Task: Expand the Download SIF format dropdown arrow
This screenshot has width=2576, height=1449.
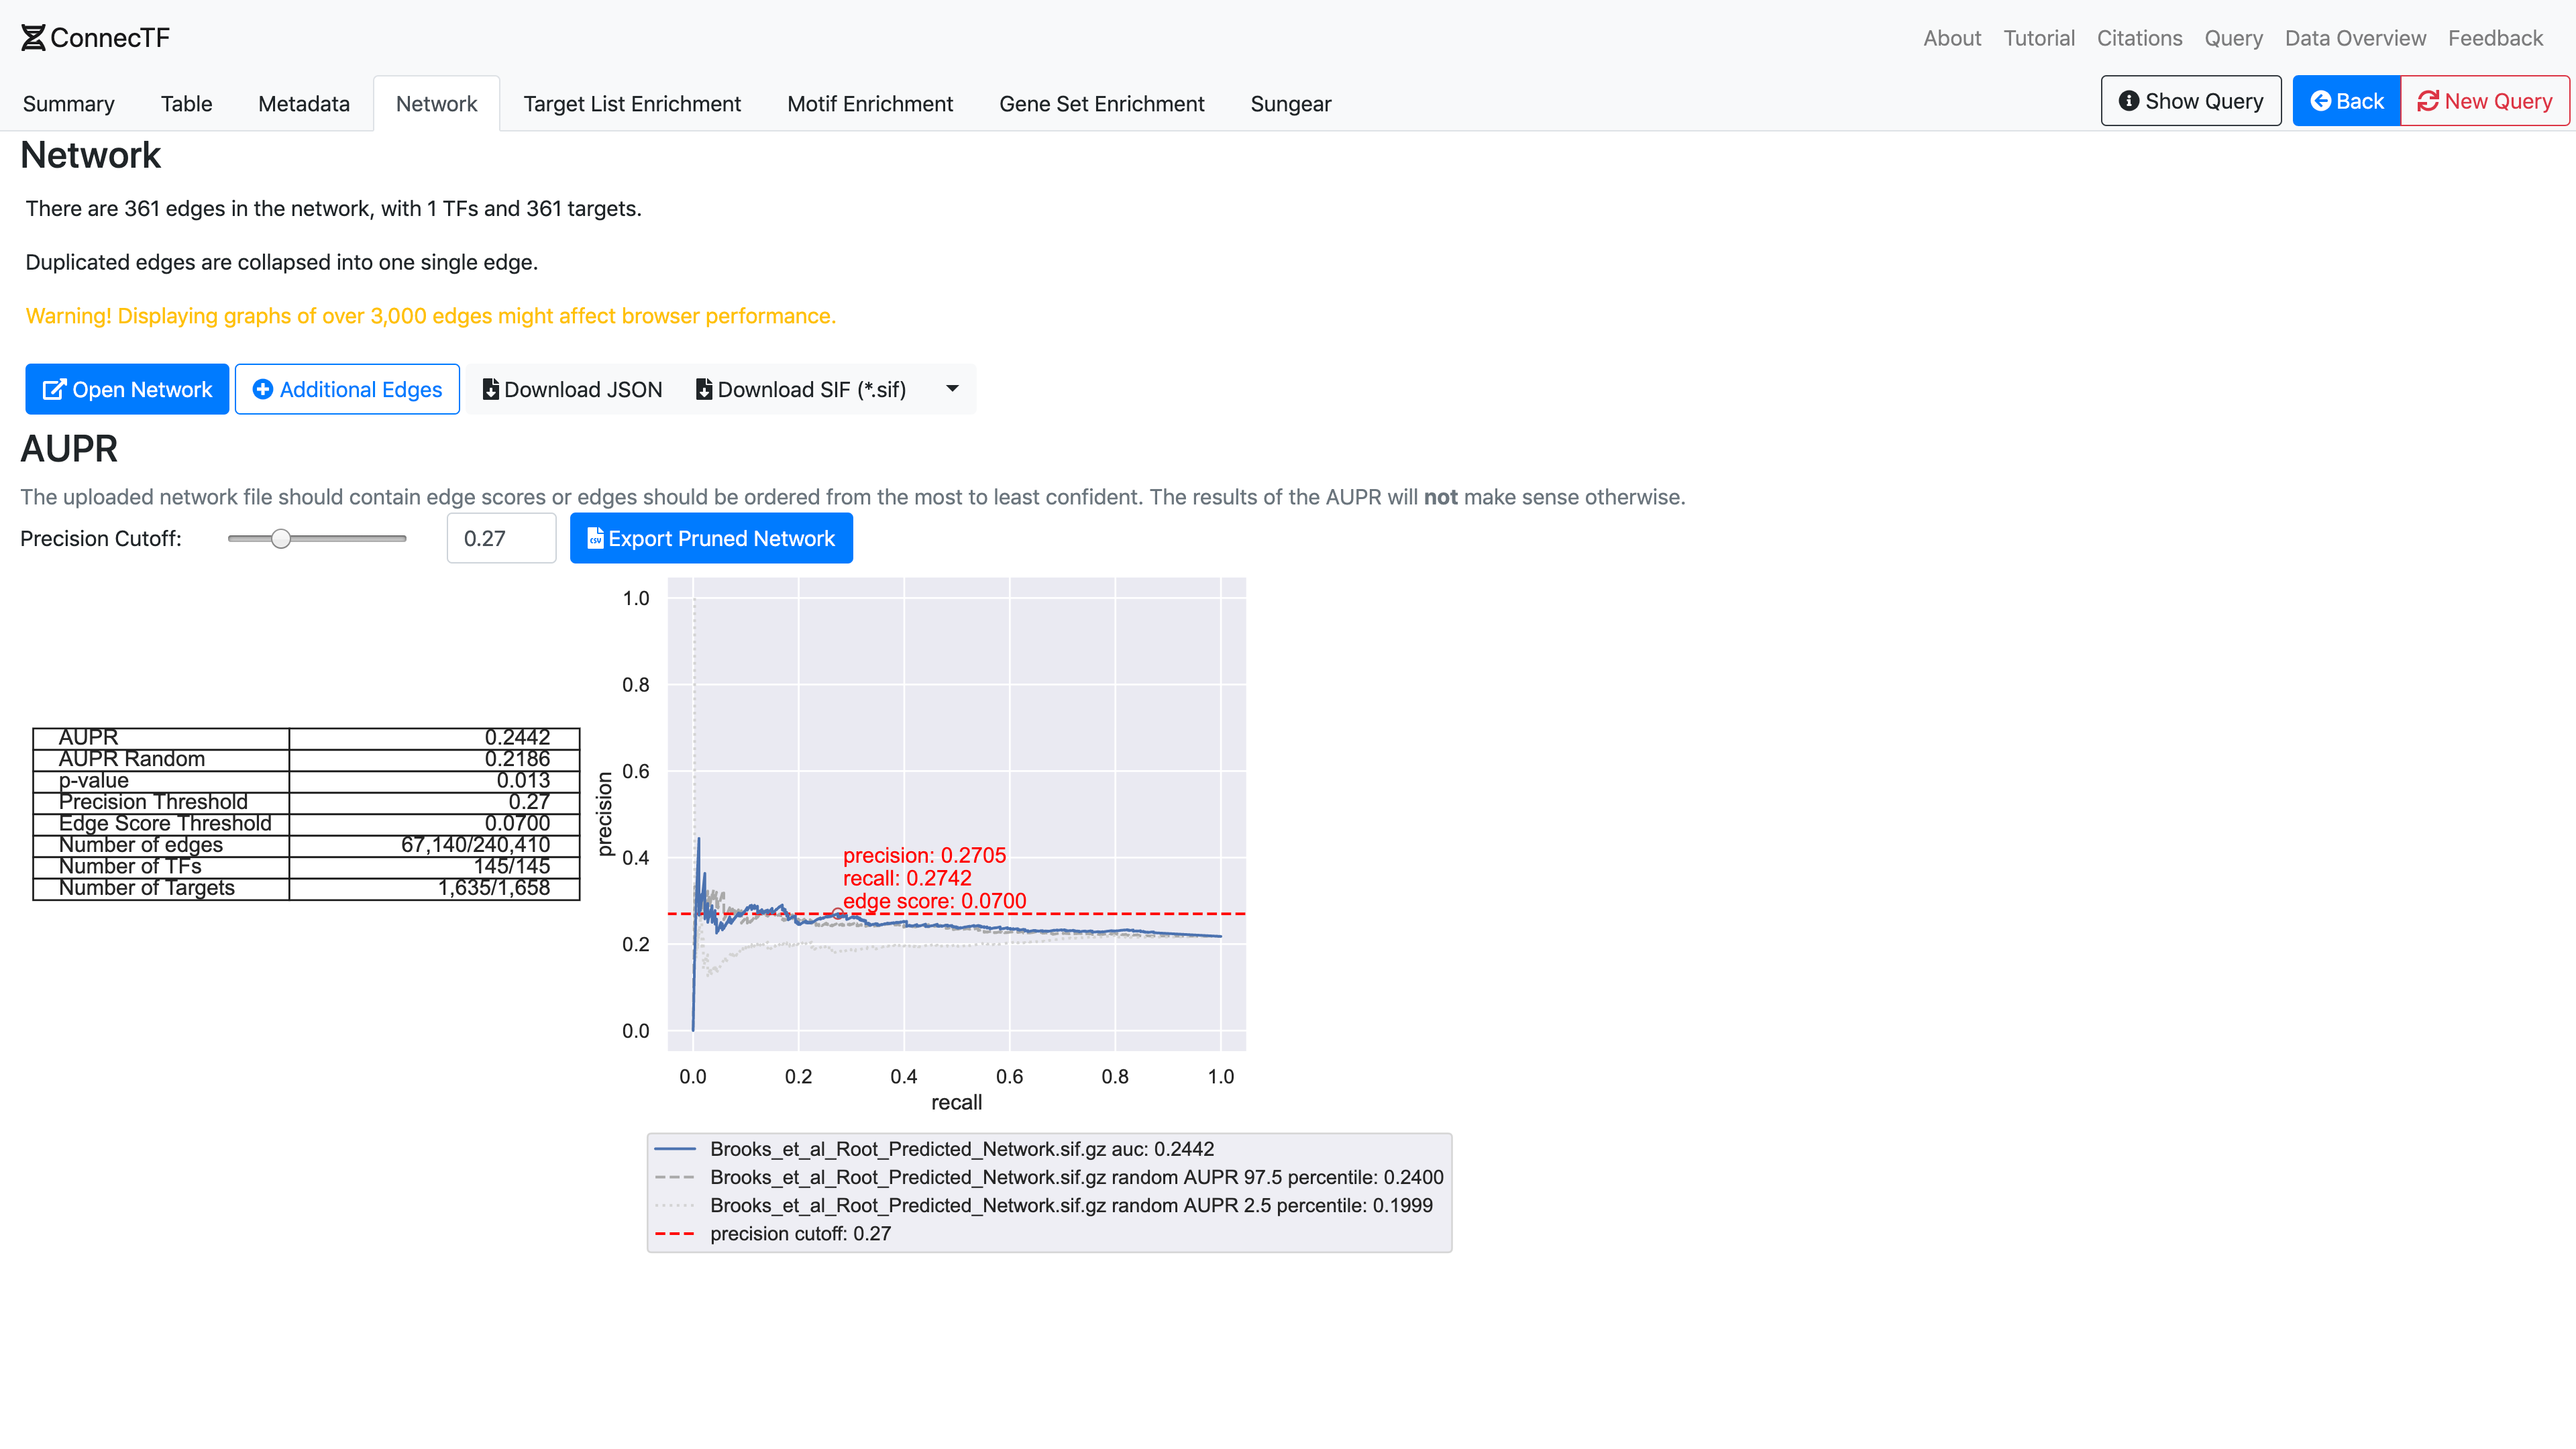Action: 952,389
